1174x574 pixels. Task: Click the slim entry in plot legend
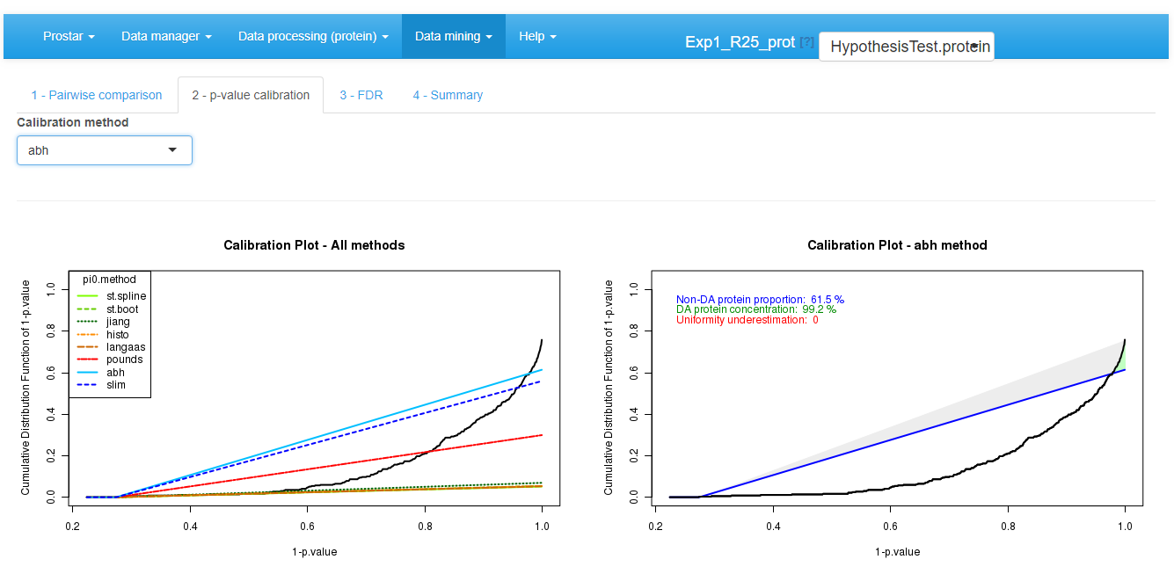116,385
